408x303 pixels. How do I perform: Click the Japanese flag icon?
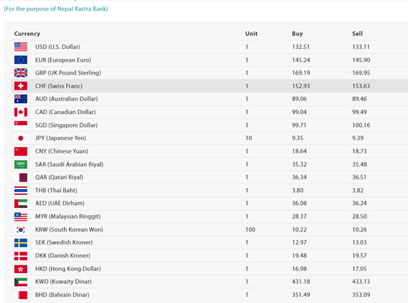[x=21, y=138]
